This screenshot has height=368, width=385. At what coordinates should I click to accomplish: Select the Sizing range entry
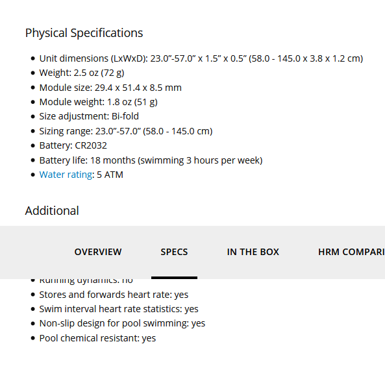[126, 131]
